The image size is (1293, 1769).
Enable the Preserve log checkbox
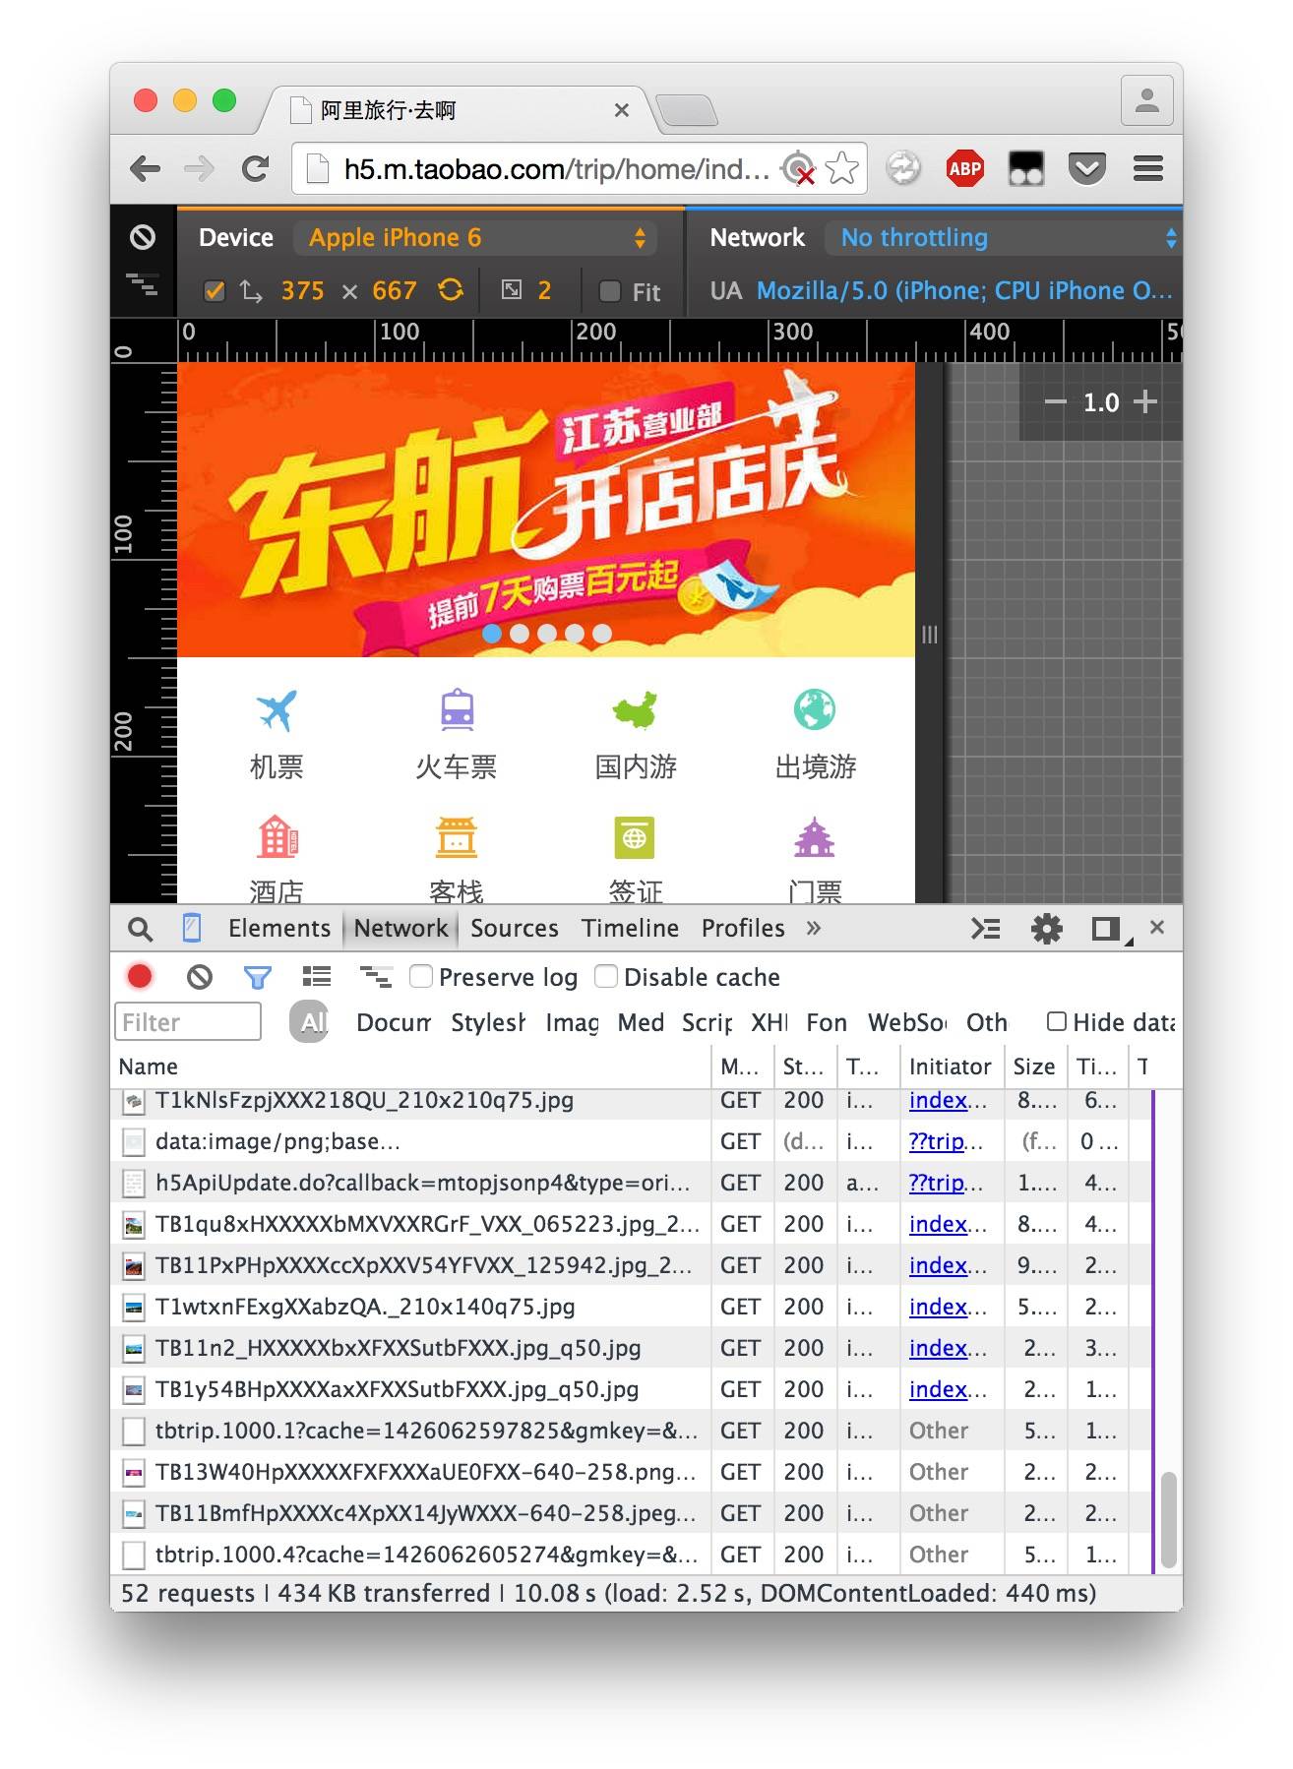421,976
